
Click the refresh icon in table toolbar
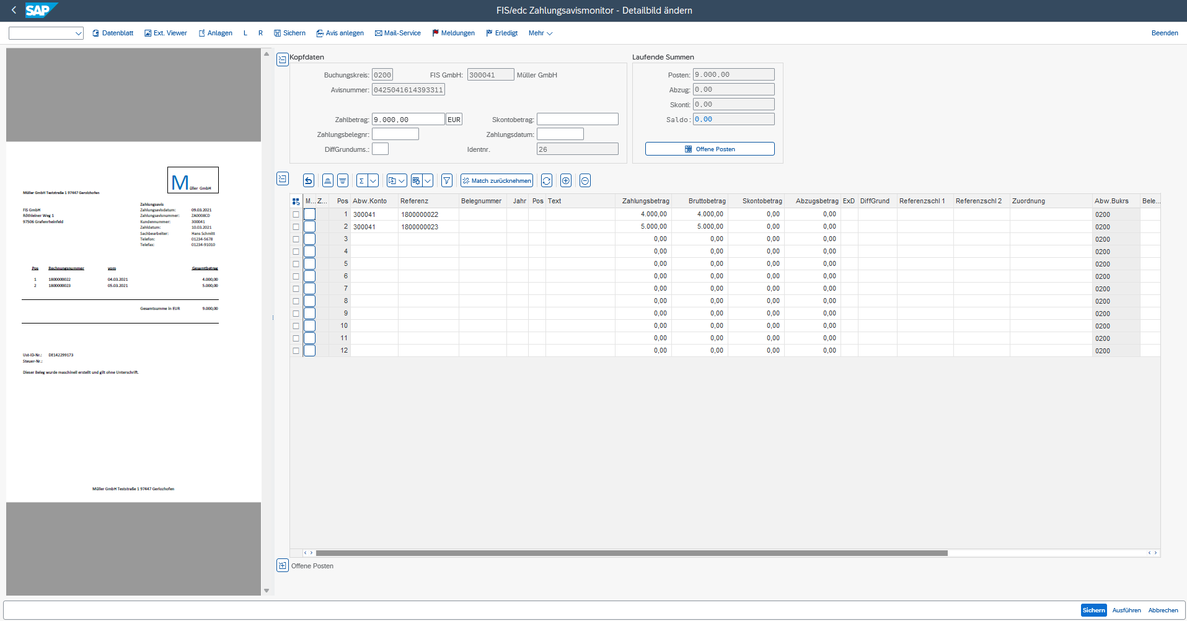point(547,180)
